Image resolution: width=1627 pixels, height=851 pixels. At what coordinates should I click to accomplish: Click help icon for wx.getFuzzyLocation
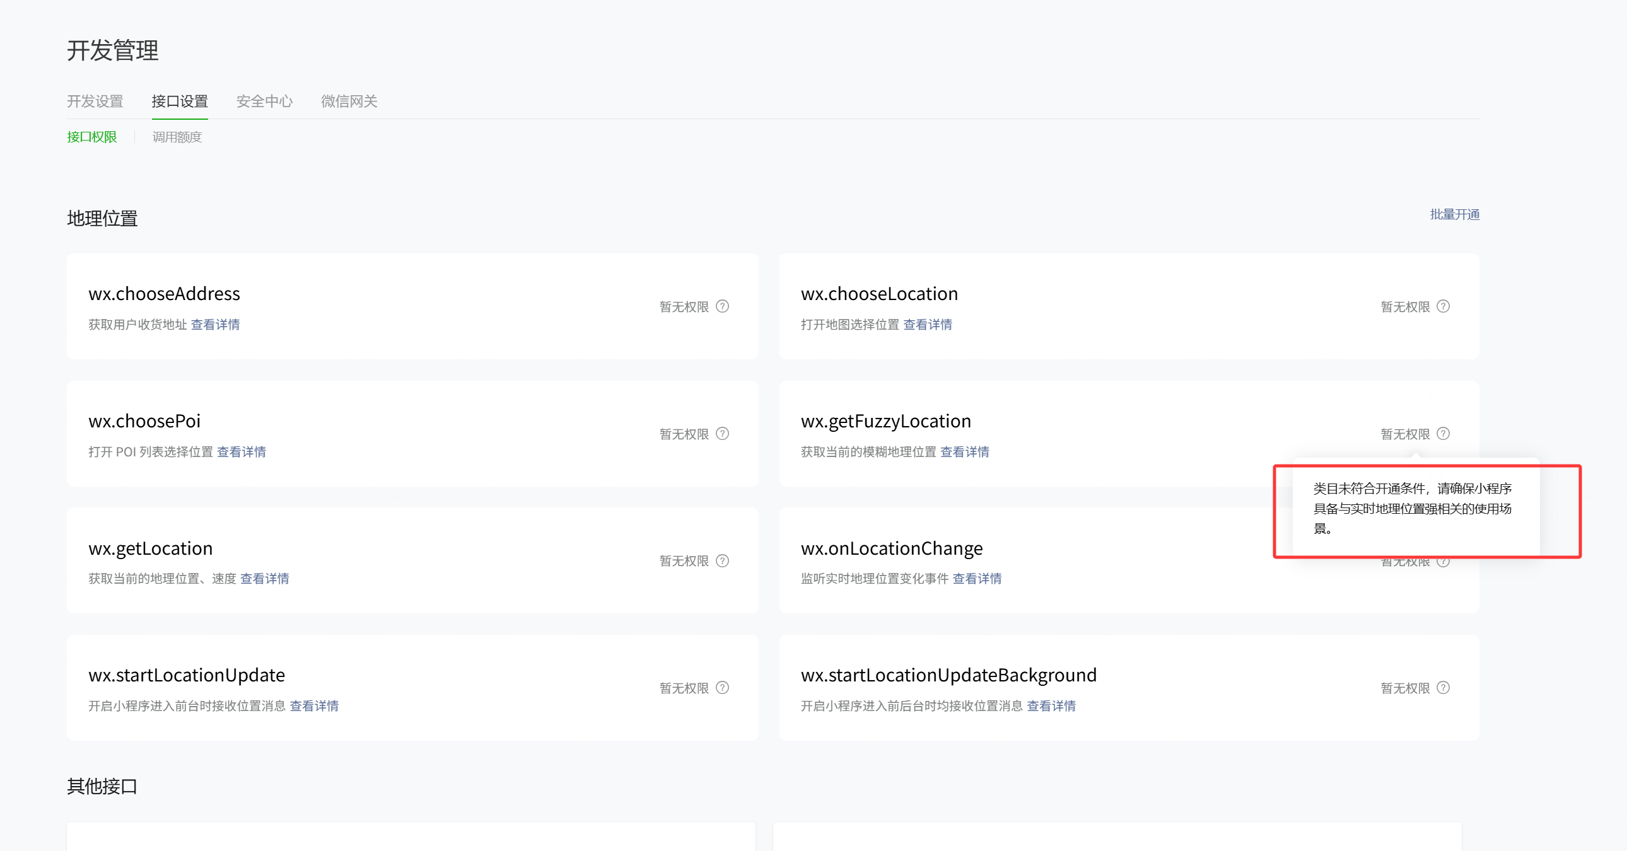(x=1443, y=434)
